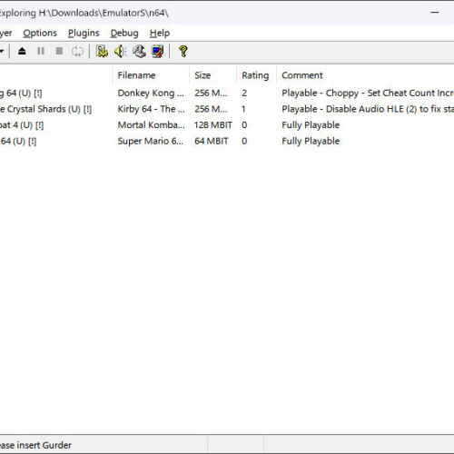Select the 'Mortal Komba...' filename cell
This screenshot has width=454, height=454.
151,125
